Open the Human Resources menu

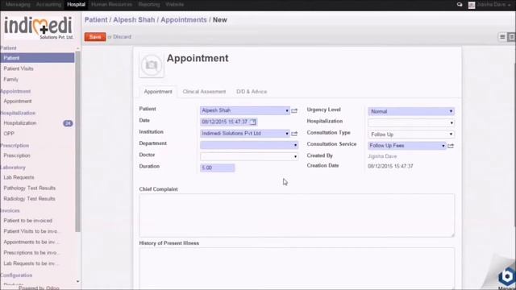click(111, 5)
